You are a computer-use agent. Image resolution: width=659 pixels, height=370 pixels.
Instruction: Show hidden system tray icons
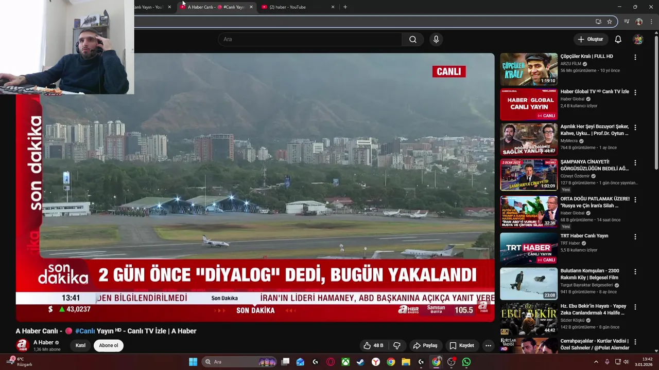[596, 362]
